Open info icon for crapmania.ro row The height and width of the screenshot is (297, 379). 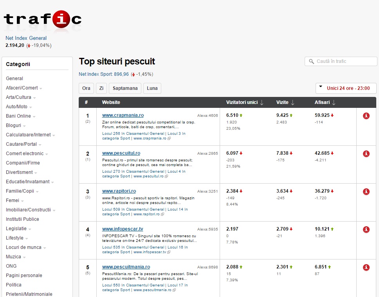(366, 116)
